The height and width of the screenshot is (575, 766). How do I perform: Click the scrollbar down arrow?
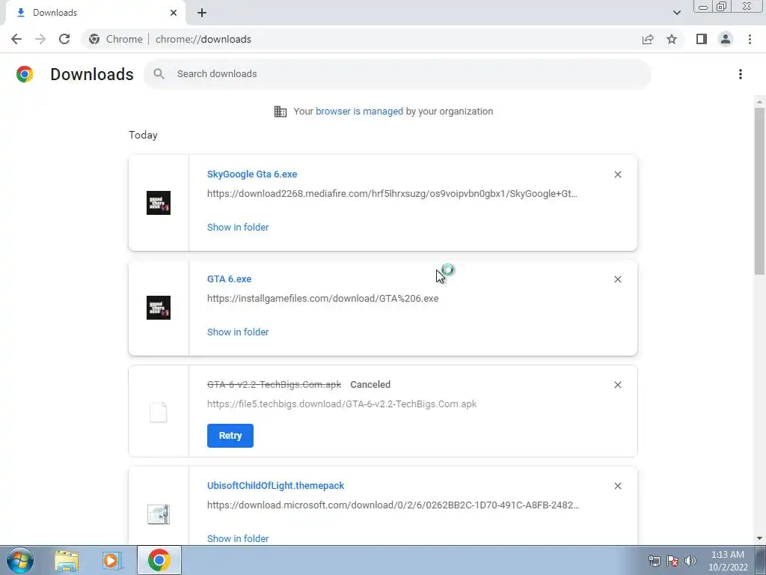tap(759, 538)
